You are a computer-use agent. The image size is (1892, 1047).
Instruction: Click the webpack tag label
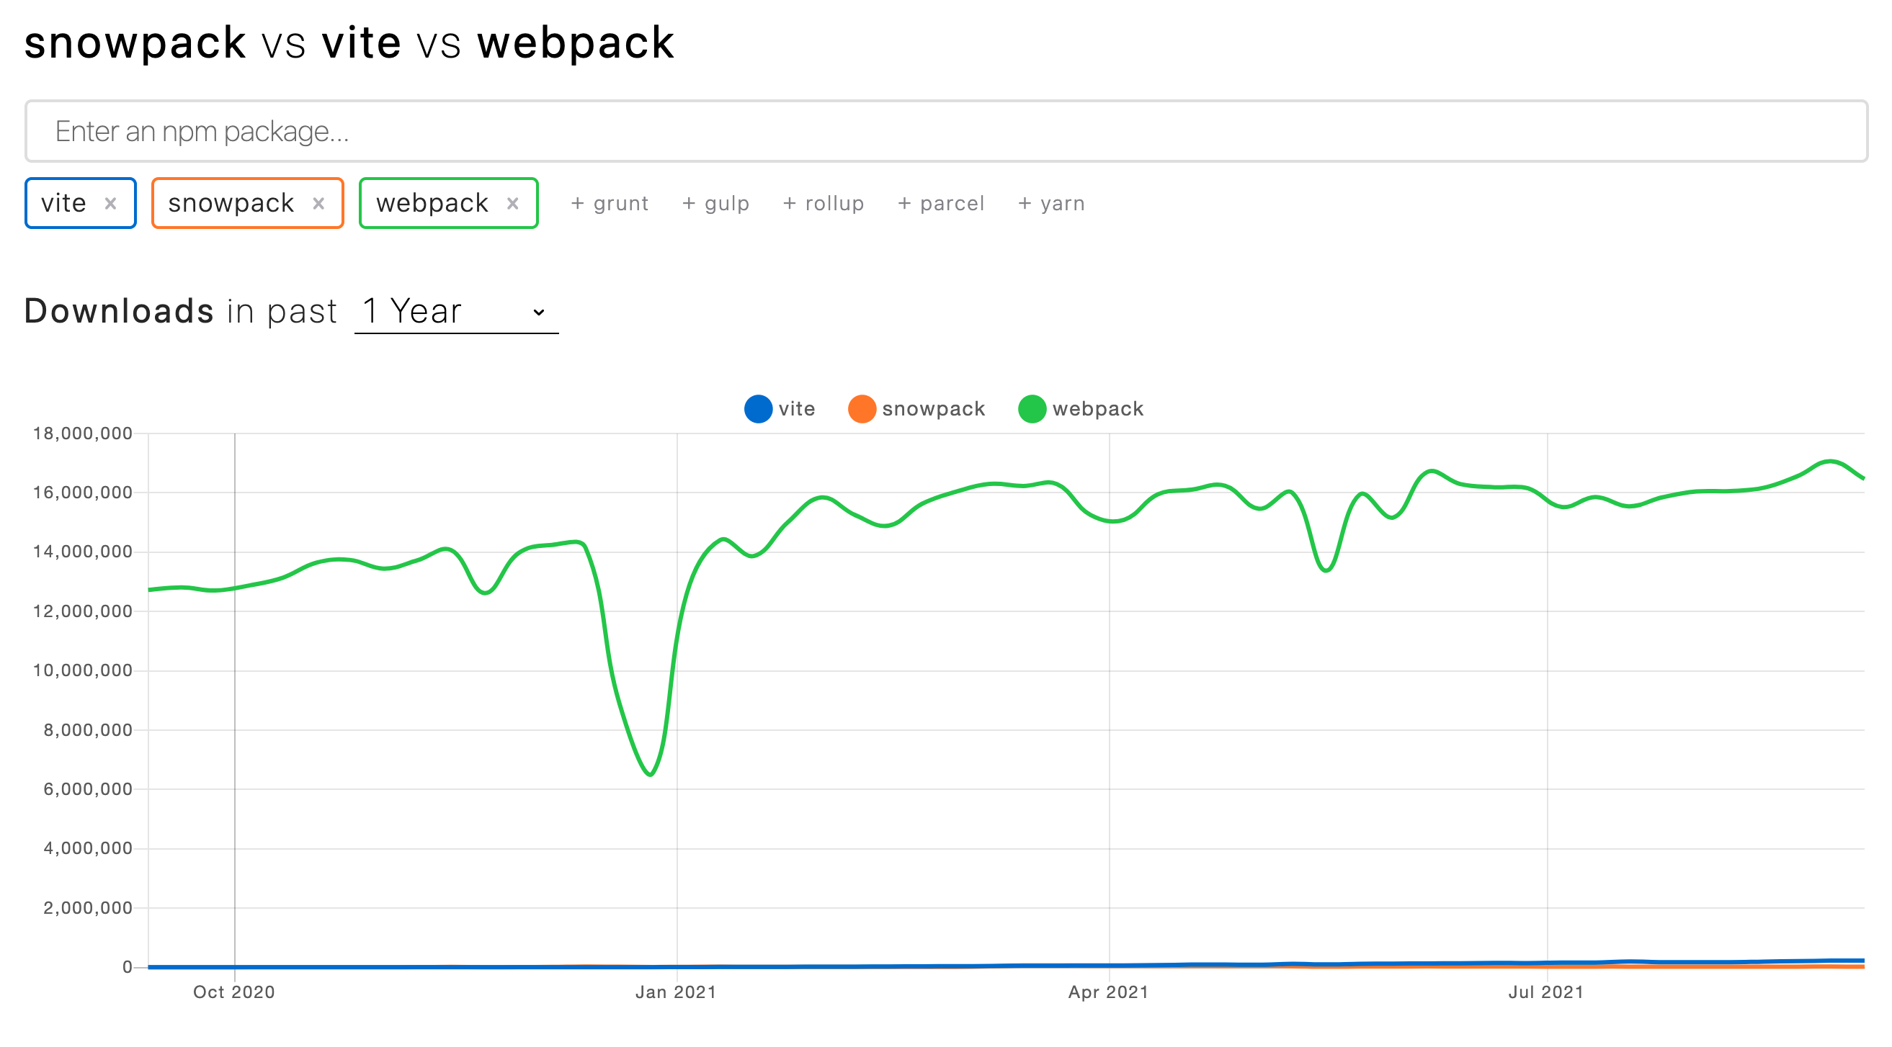(432, 203)
